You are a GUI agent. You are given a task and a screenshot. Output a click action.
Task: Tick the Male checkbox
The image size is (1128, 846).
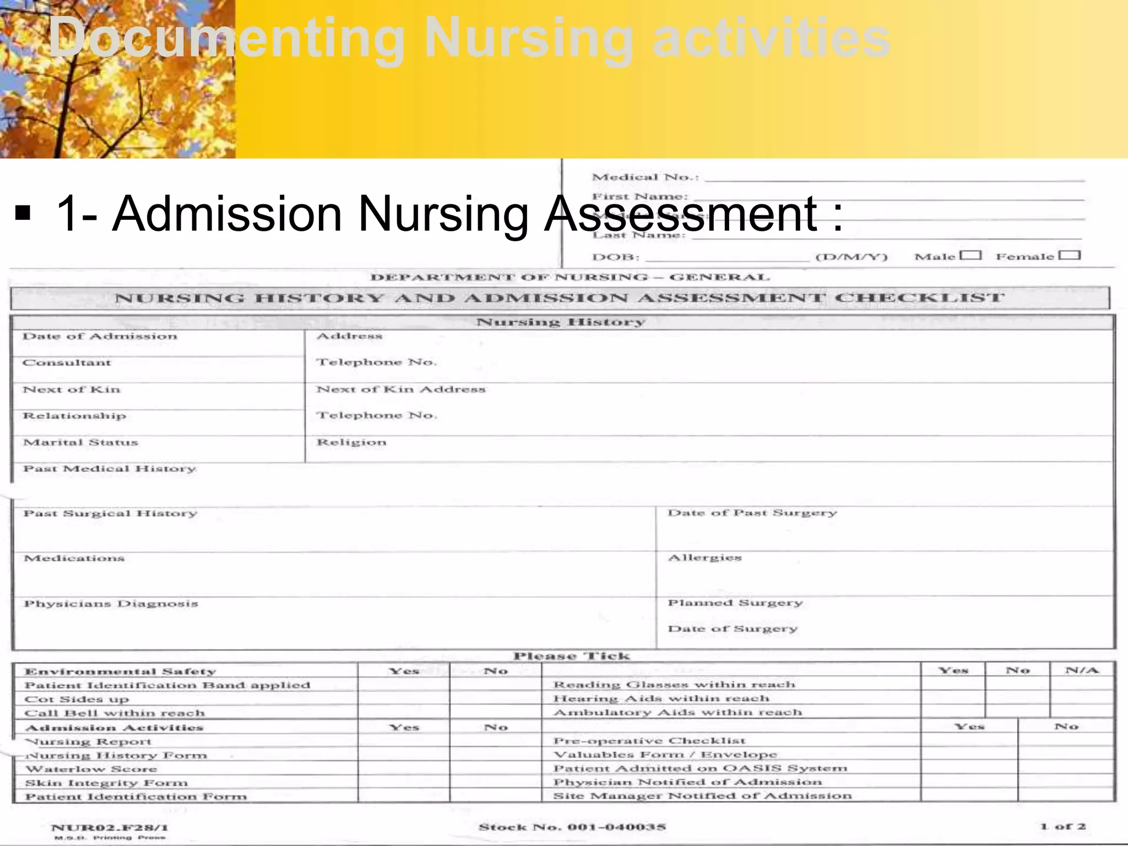pyautogui.click(x=970, y=255)
